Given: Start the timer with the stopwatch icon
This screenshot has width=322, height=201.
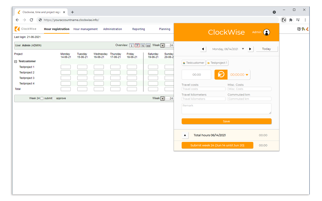Looking at the screenshot, I should [221, 75].
